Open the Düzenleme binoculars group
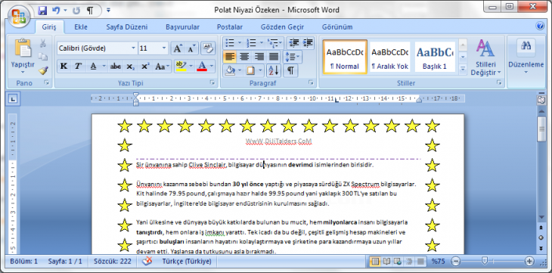Screen dimensions: 552x273 526,57
